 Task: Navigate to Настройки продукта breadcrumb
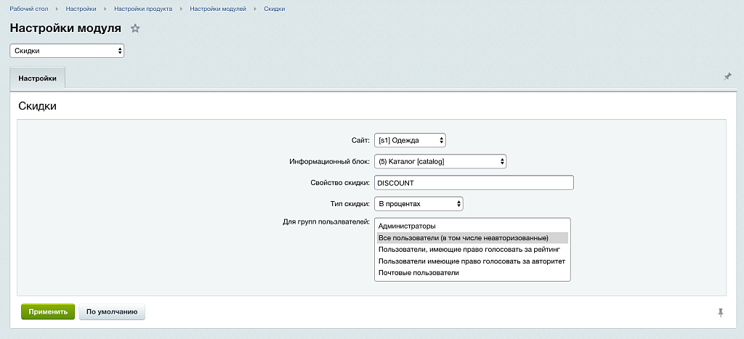click(x=143, y=9)
